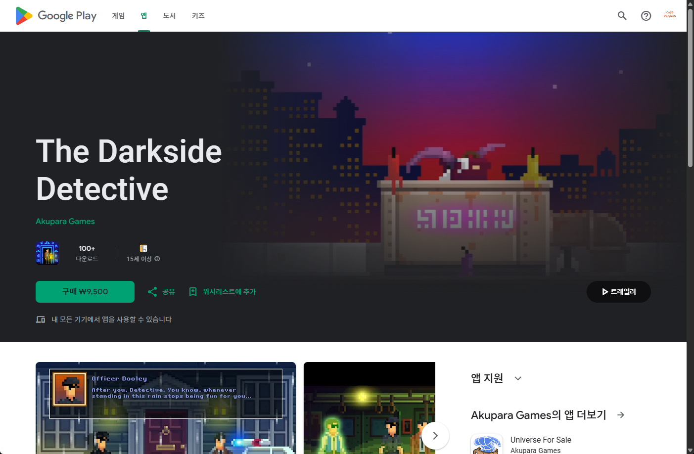Open the account profile avatar
Image resolution: width=694 pixels, height=454 pixels.
pos(670,15)
